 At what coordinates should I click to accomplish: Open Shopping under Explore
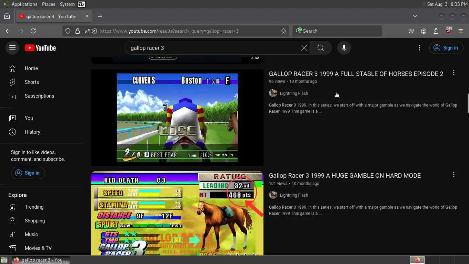pyautogui.click(x=41, y=221)
